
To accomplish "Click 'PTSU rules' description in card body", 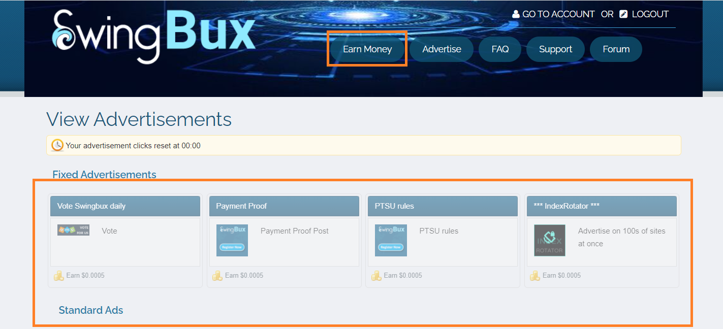I will click(438, 231).
